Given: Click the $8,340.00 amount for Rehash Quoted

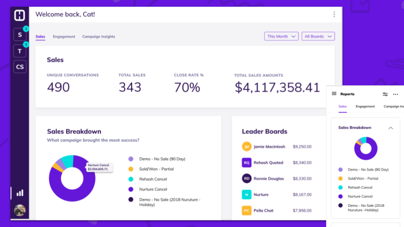Looking at the screenshot, I should (302, 163).
